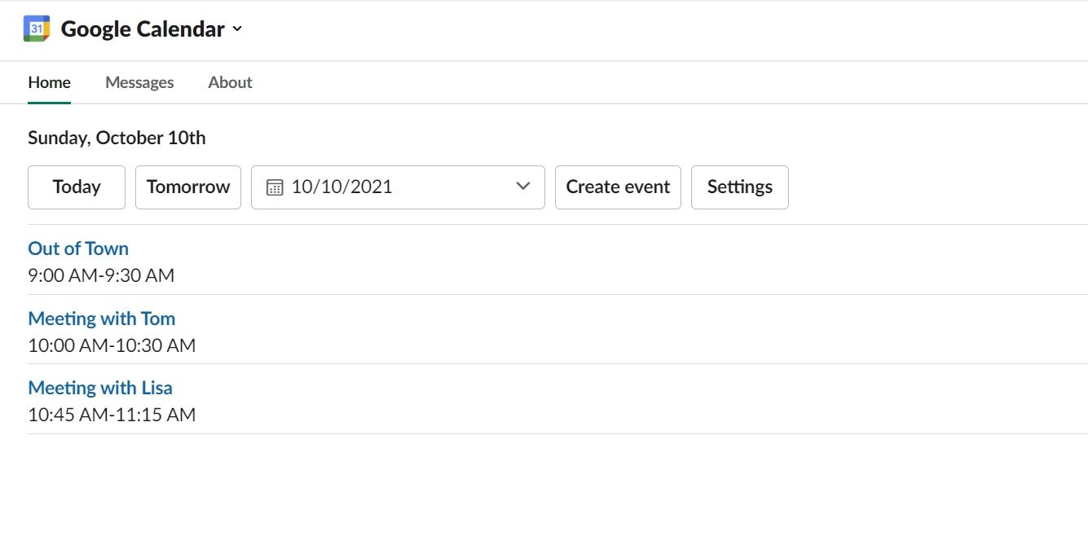This screenshot has height=554, width=1088.
Task: Open the Out of Town event link
Action: pyautogui.click(x=78, y=248)
